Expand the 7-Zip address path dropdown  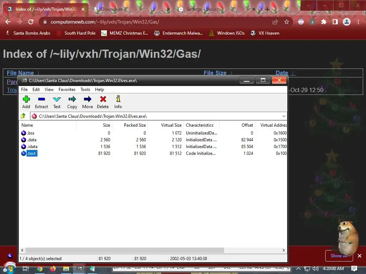(284, 116)
